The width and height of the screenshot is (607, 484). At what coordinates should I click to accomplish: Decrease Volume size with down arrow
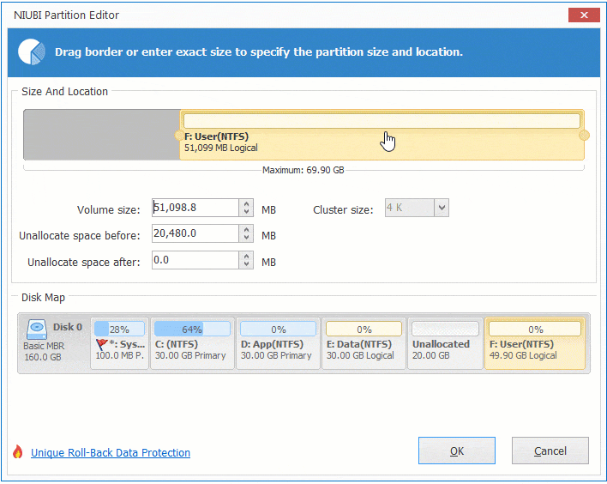tap(247, 212)
